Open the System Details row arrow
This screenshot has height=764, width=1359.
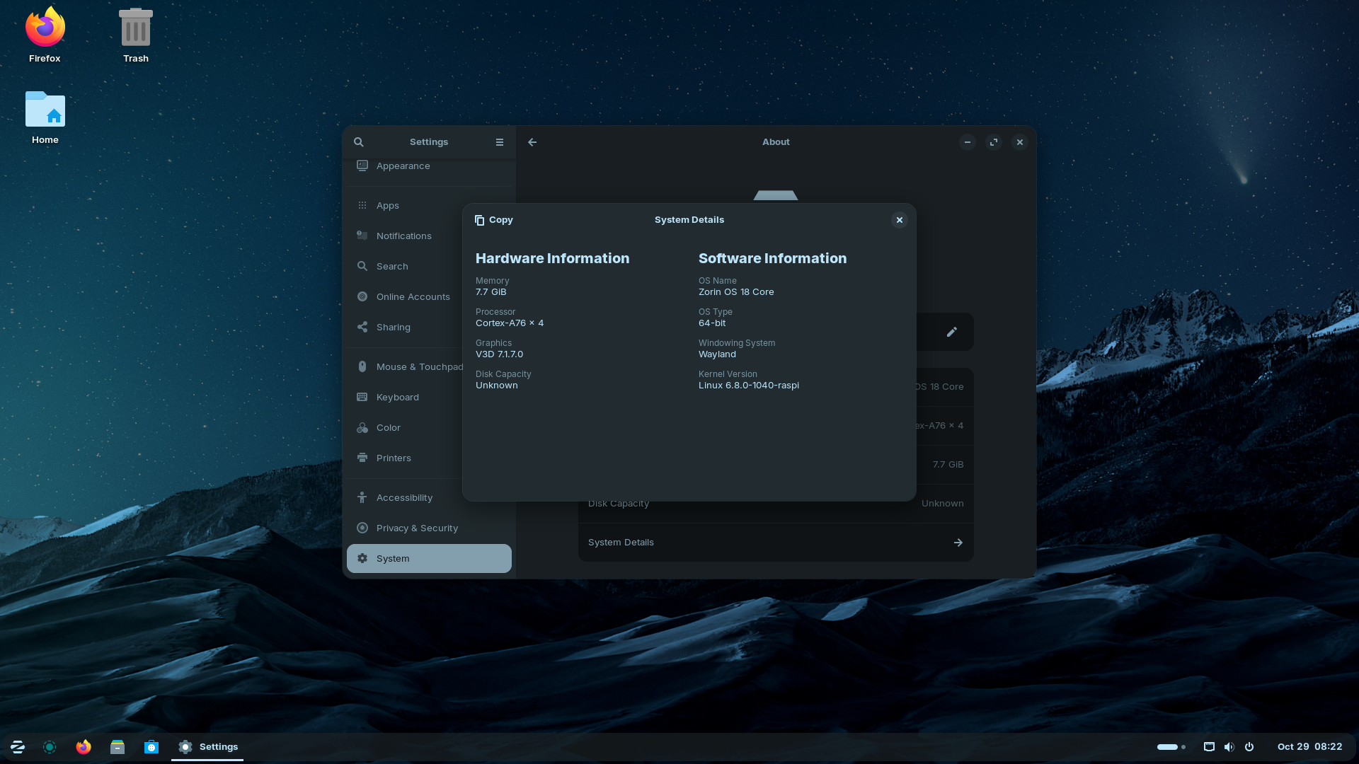(958, 543)
